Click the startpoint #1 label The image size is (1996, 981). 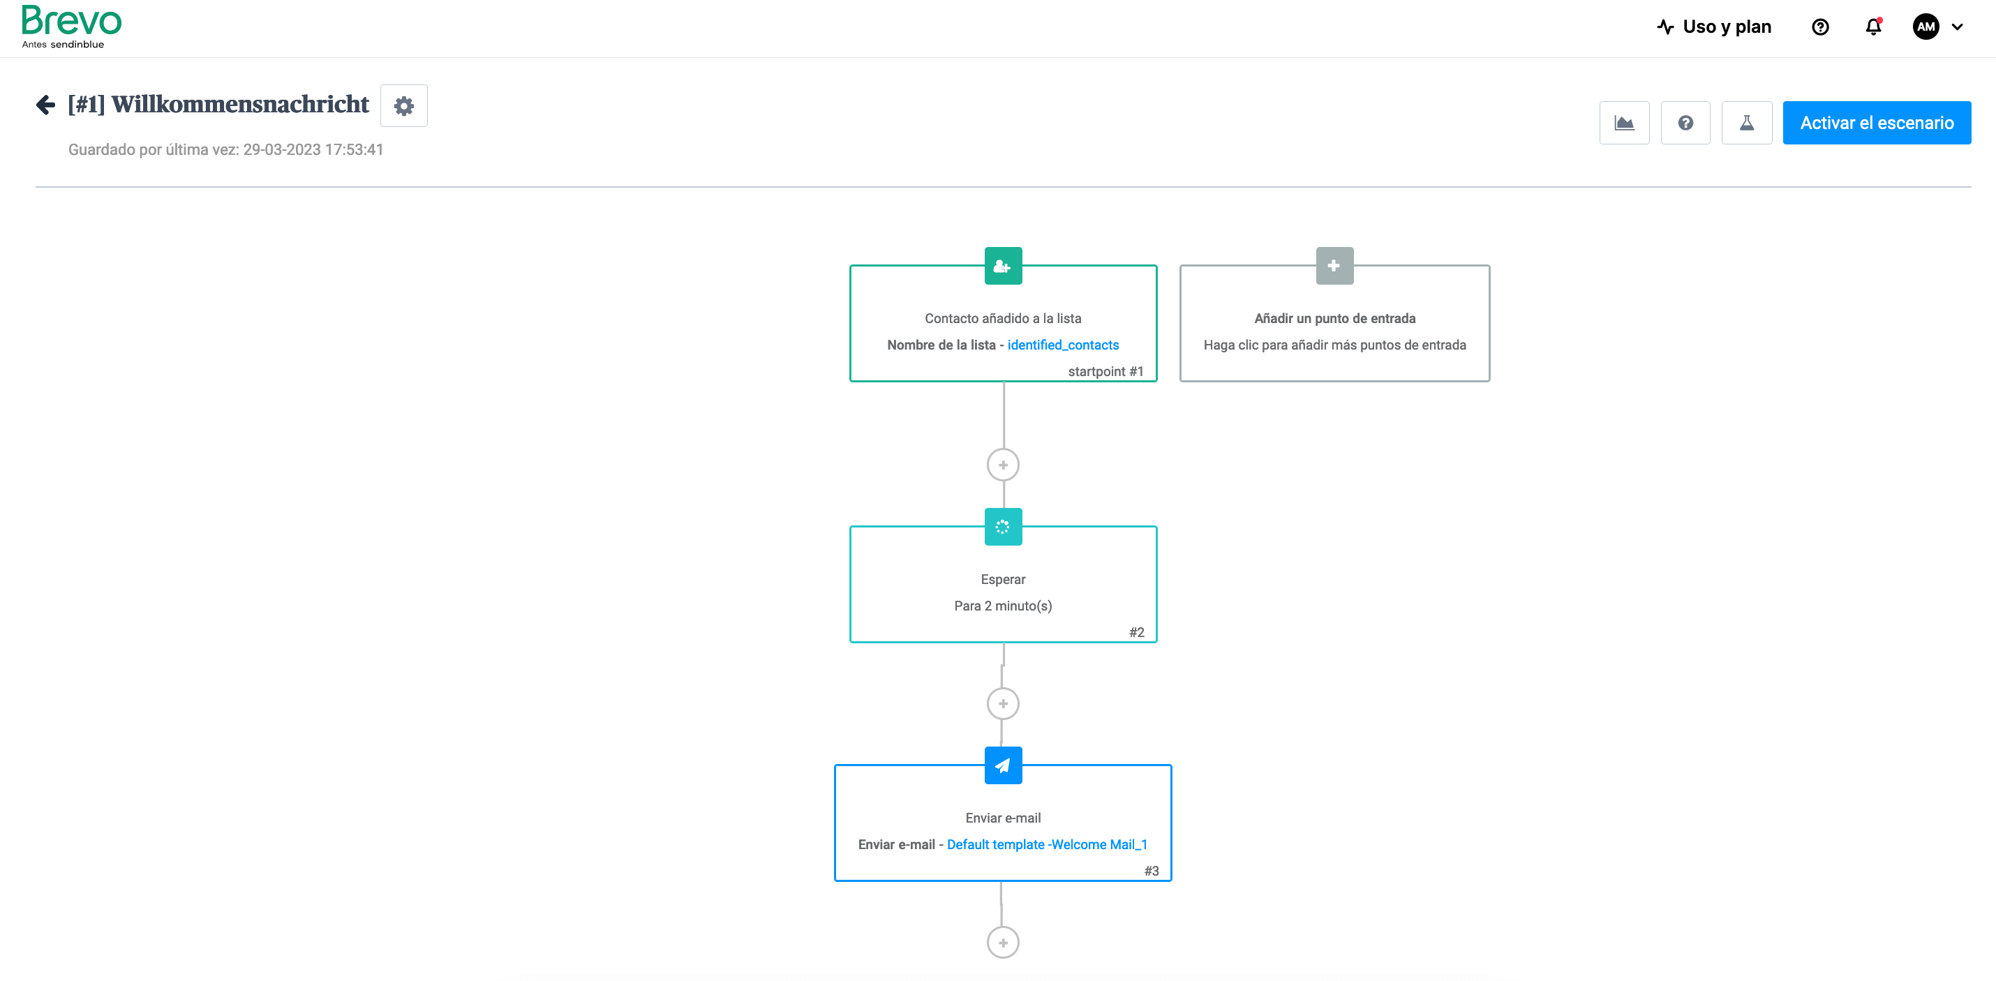(x=1105, y=371)
